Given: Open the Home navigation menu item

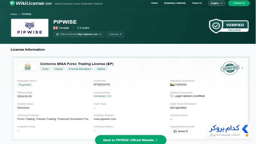Looking at the screenshot, I should pyautogui.click(x=154, y=3).
